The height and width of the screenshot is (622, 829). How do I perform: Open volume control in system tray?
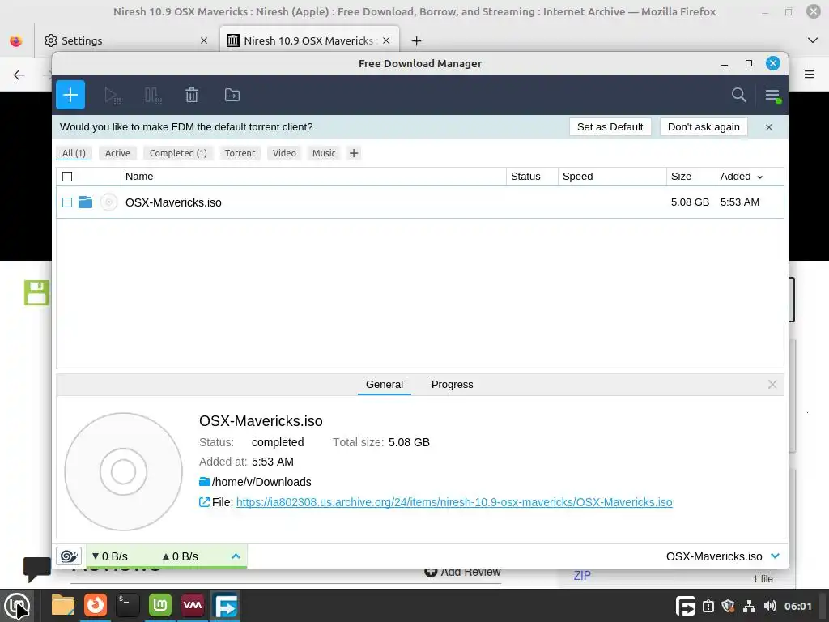coord(770,606)
